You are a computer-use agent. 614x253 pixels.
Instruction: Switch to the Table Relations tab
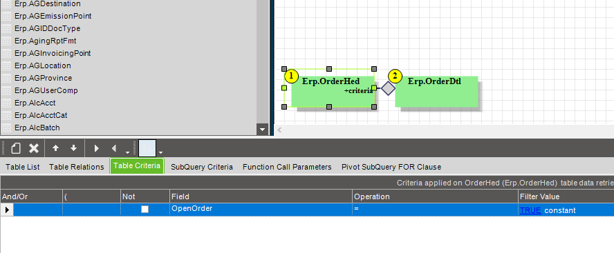(76, 167)
